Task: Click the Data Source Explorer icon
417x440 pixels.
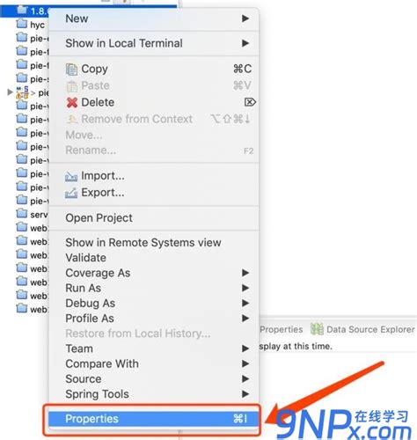Action: [317, 329]
